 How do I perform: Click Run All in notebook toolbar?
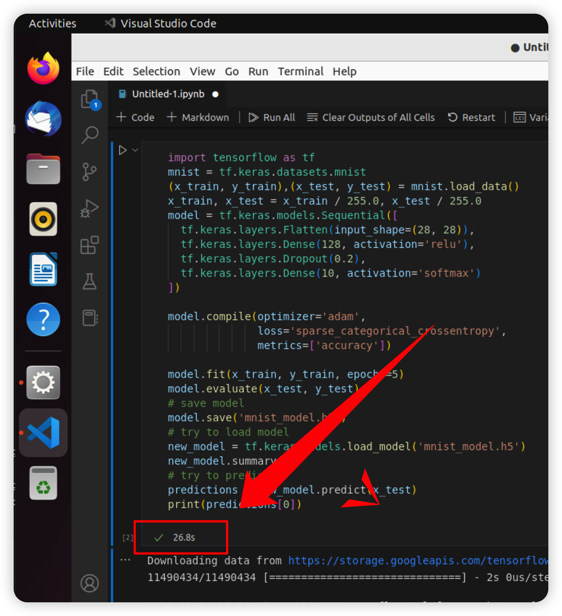[x=272, y=117]
